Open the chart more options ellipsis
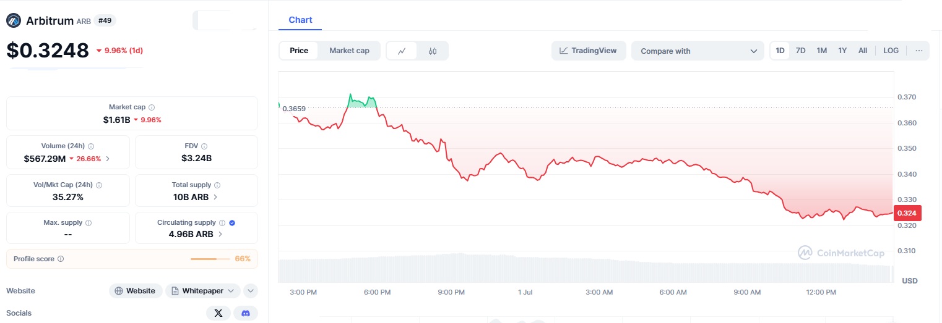The width and height of the screenshot is (942, 323). coord(918,51)
